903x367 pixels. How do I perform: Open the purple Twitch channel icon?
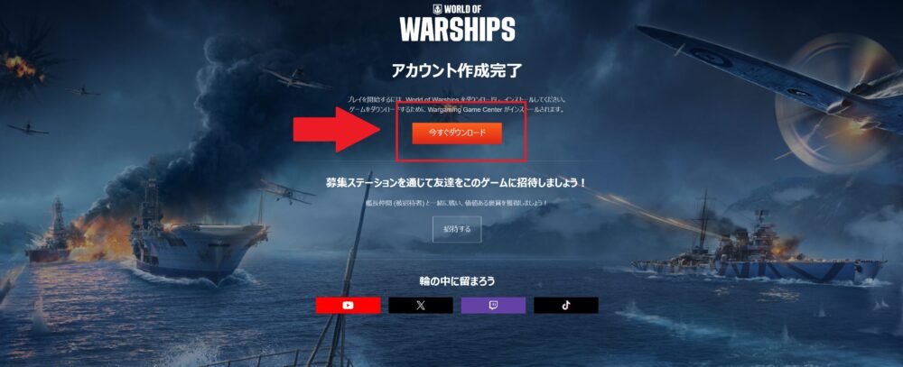point(493,306)
